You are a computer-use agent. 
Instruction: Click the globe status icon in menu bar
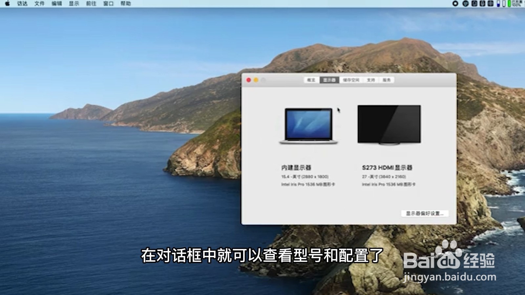[466, 4]
